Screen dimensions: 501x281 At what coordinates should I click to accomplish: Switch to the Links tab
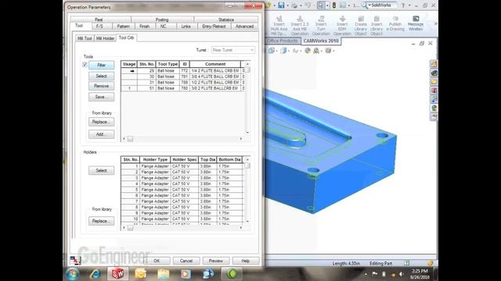pyautogui.click(x=186, y=27)
